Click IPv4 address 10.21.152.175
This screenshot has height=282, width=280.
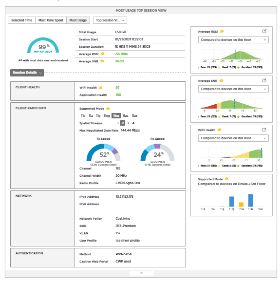125,197
